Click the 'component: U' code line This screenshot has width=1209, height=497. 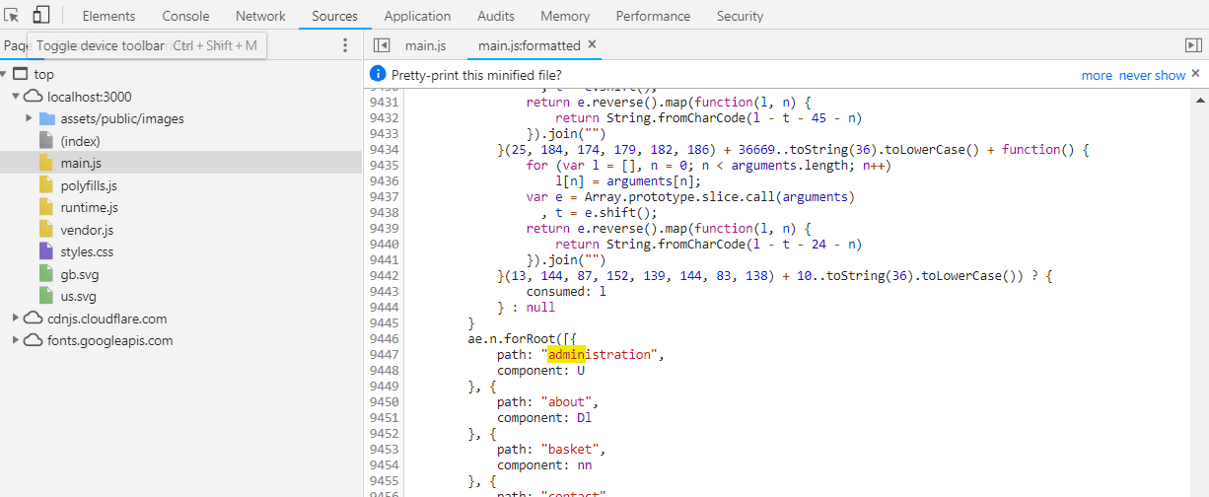tap(540, 370)
